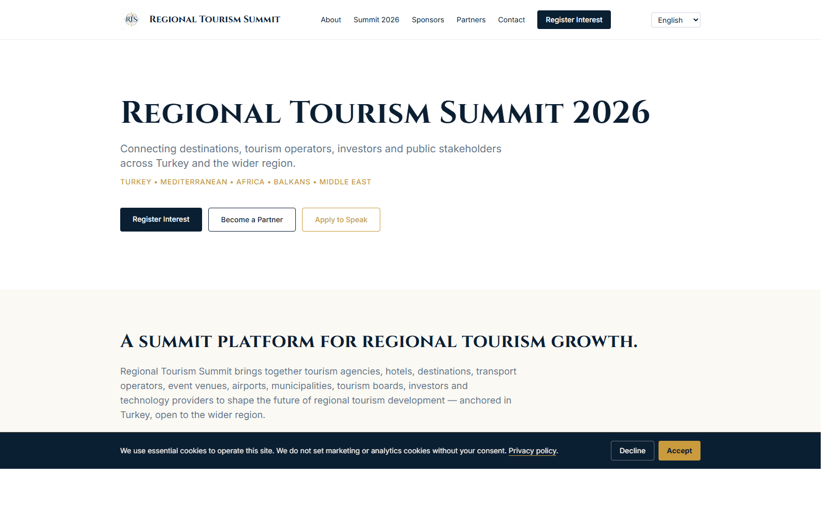This screenshot has height=518, width=829.
Task: Select the AFRICA region tag
Action: pos(250,182)
